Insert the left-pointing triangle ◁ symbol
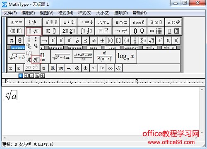 coord(94,68)
